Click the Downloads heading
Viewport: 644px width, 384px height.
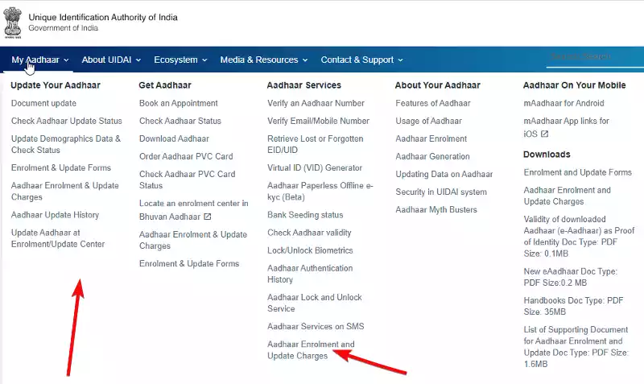547,155
